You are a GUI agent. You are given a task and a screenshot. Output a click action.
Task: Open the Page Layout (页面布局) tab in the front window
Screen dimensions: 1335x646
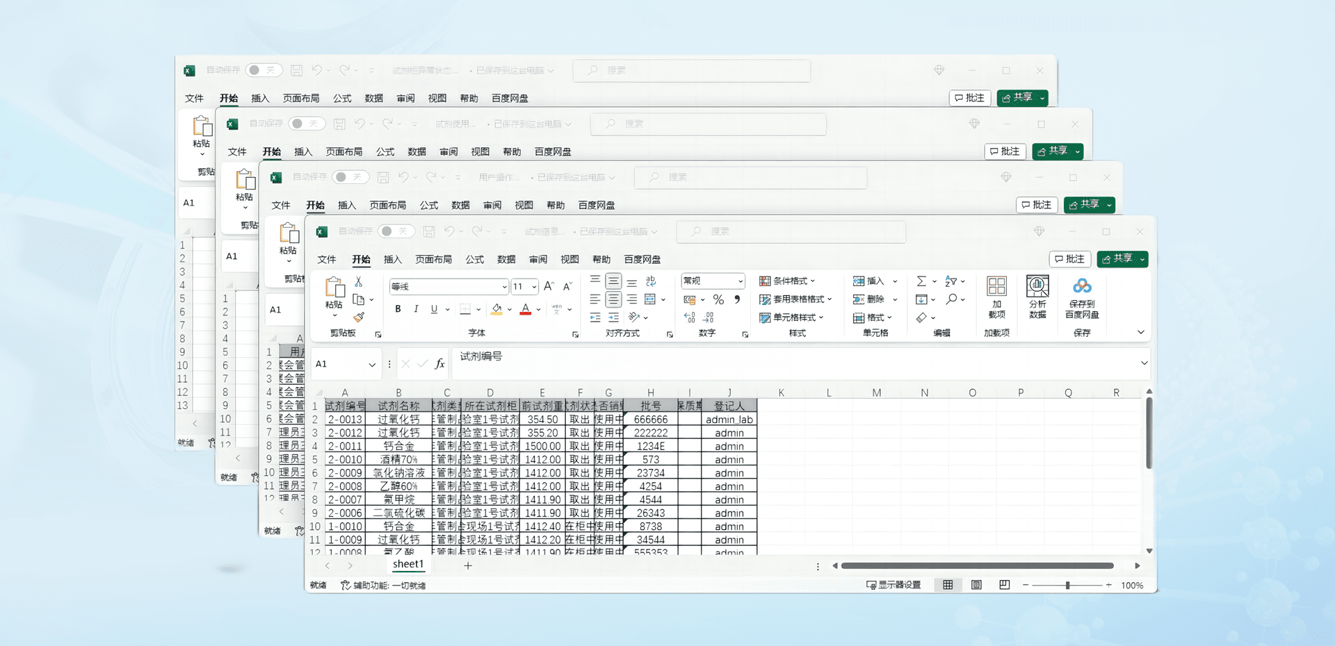(433, 259)
